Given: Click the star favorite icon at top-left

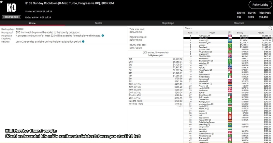Looking at the screenshot, I should [x=1, y=2].
